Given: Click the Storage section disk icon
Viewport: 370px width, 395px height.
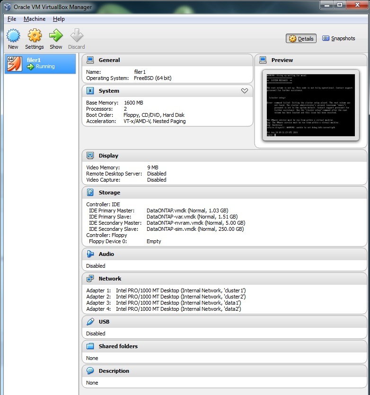Looking at the screenshot, I should point(90,193).
